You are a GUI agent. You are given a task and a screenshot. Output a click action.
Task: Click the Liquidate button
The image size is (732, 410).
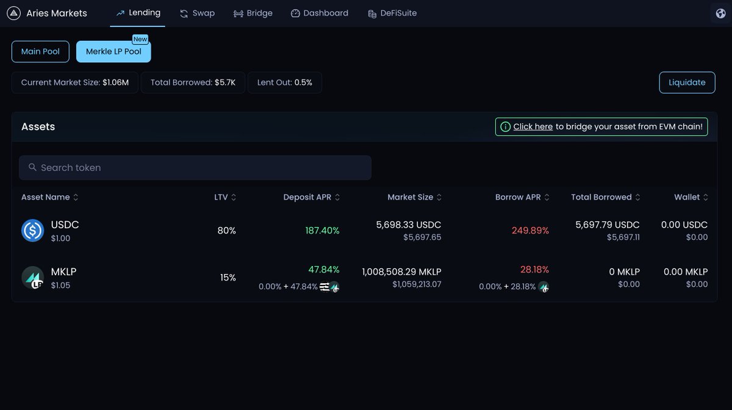687,82
